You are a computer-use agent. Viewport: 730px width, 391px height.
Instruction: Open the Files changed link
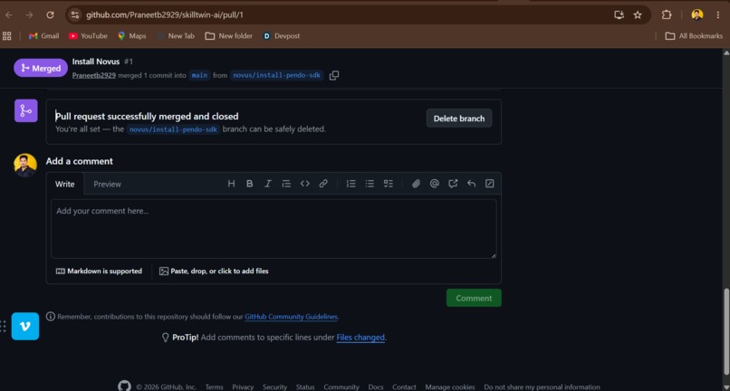tap(360, 338)
